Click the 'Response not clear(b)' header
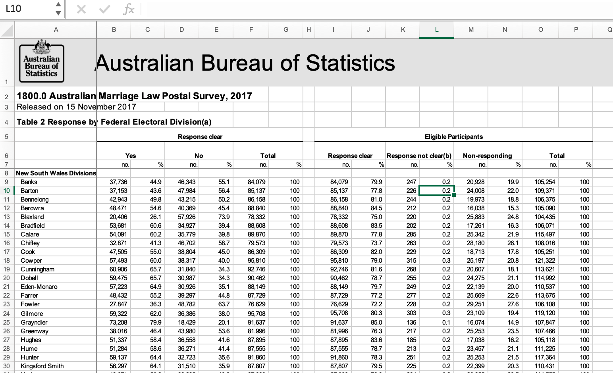The image size is (613, 373). [x=419, y=156]
